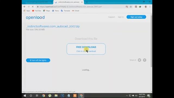Open the volume tray icon

(x=136, y=96)
